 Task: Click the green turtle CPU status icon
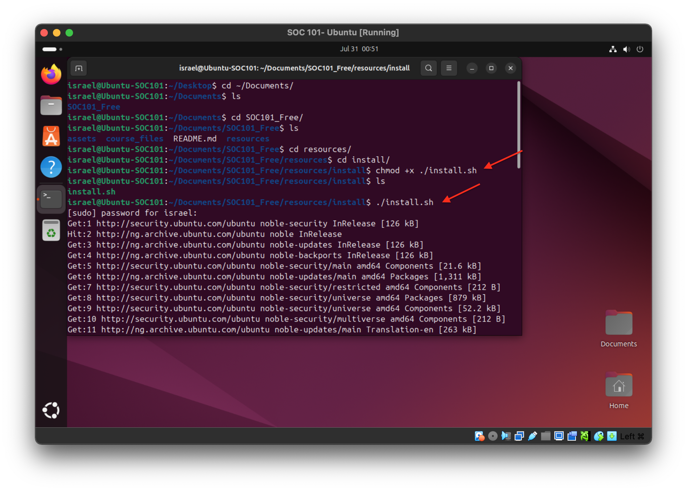[585, 436]
